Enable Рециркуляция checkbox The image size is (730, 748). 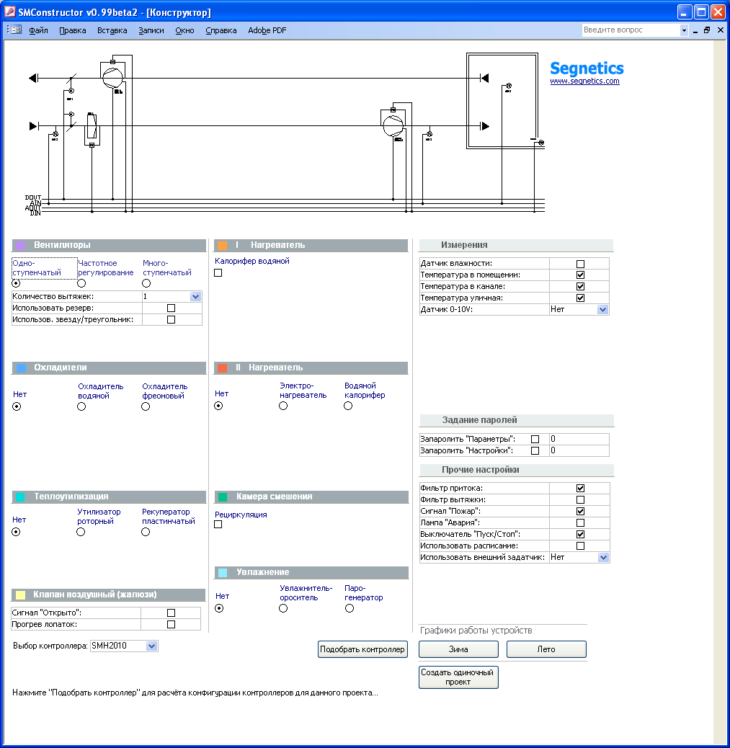tap(218, 525)
